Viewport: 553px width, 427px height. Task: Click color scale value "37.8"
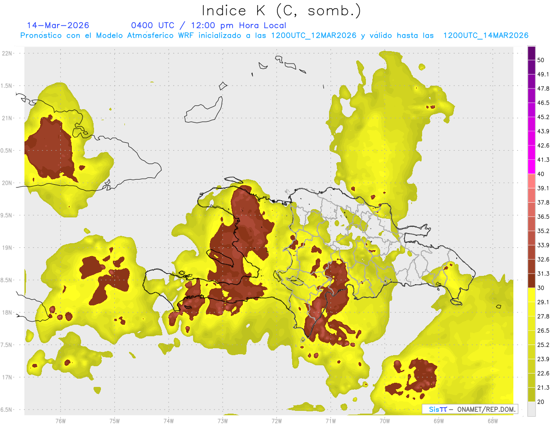543,203
